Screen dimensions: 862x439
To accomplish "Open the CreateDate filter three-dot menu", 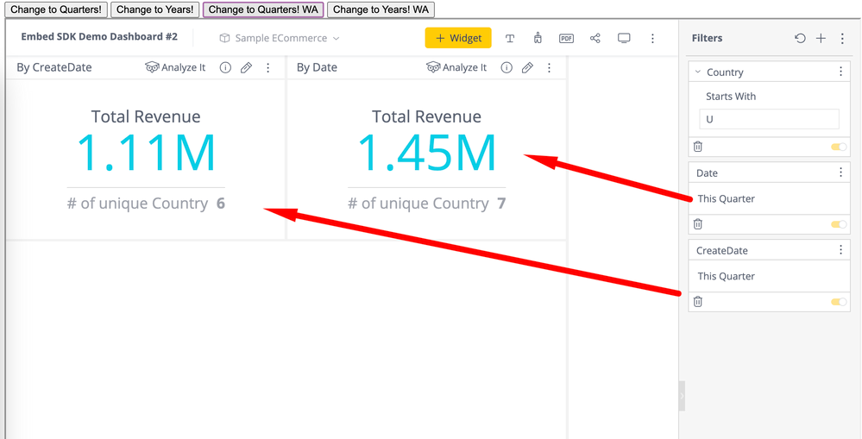I will coord(840,250).
